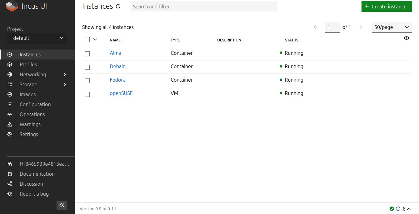Open the 50/page size dropdown
This screenshot has width=419, height=214.
(x=392, y=27)
